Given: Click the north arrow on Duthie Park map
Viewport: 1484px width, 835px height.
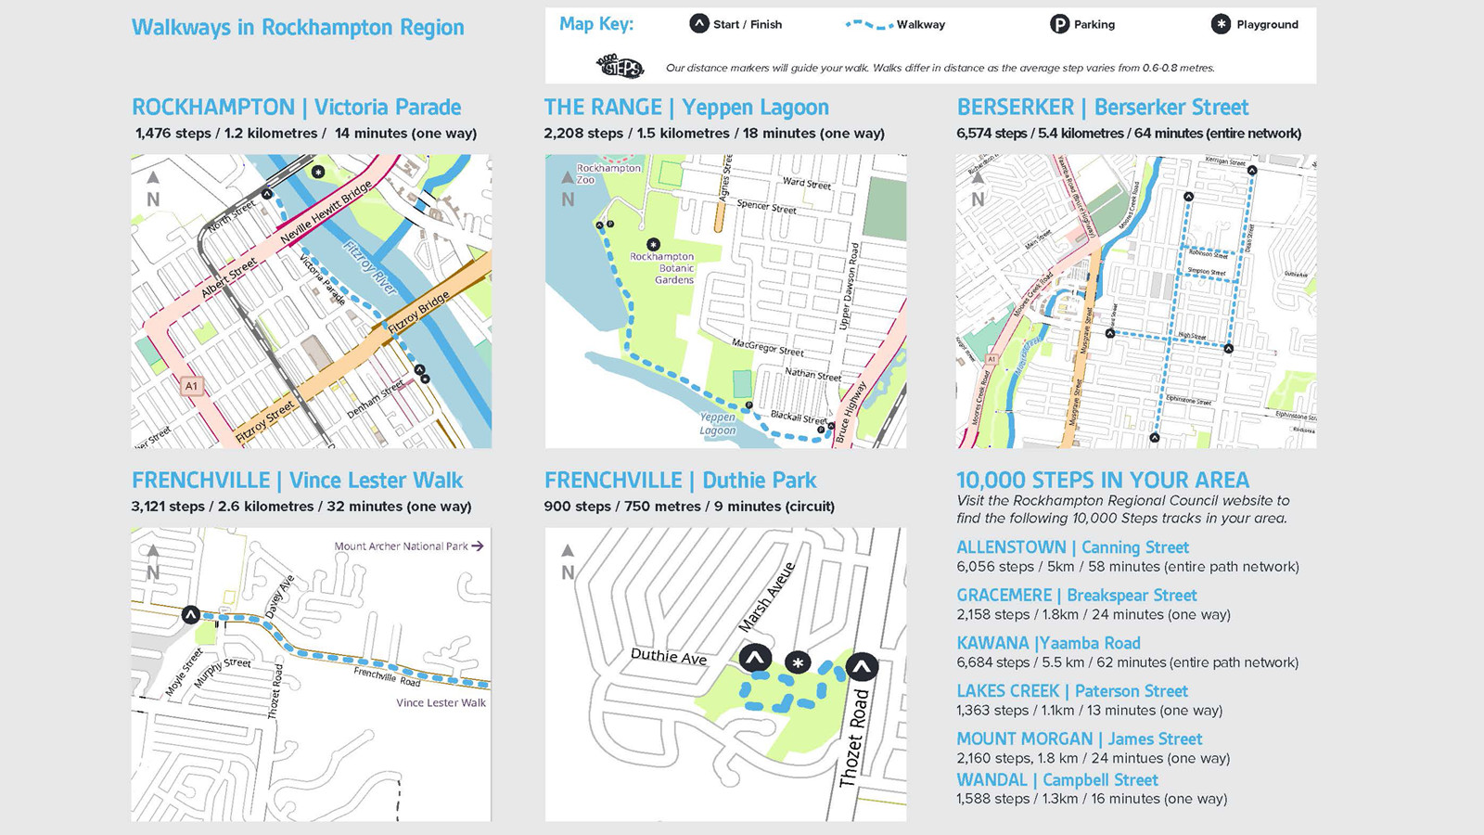Looking at the screenshot, I should [568, 551].
